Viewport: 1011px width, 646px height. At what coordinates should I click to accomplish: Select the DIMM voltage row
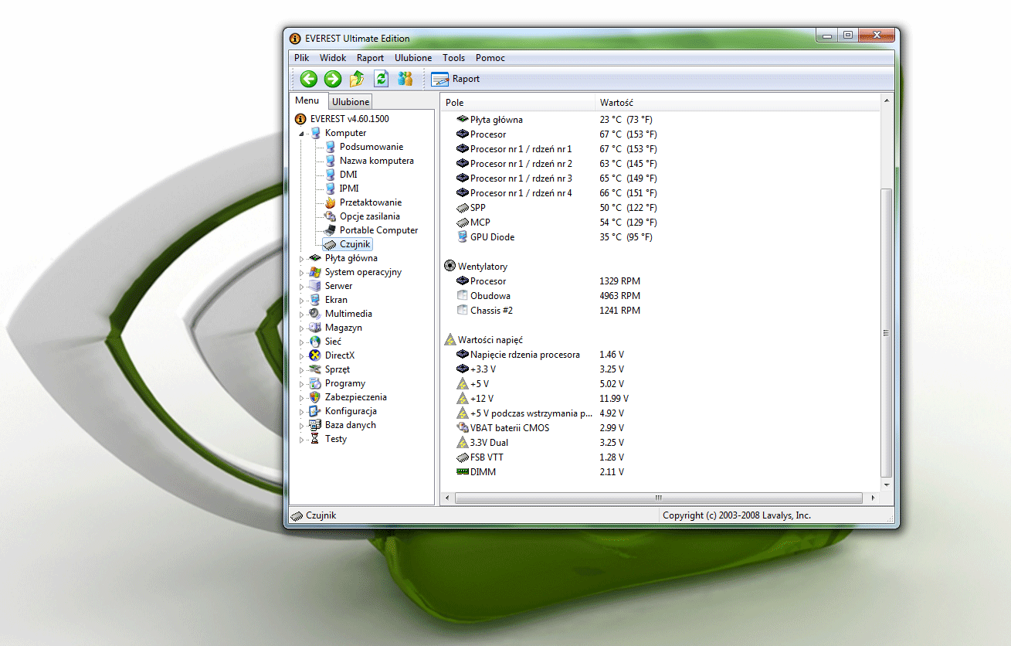pyautogui.click(x=660, y=472)
